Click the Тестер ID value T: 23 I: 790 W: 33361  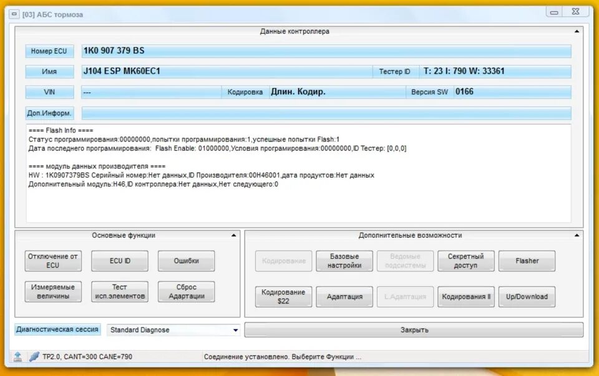click(496, 71)
